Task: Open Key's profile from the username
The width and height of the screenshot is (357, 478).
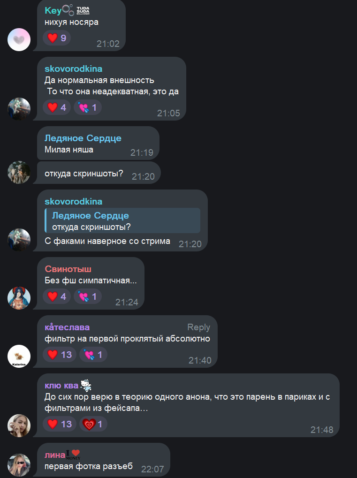Action: (x=53, y=11)
